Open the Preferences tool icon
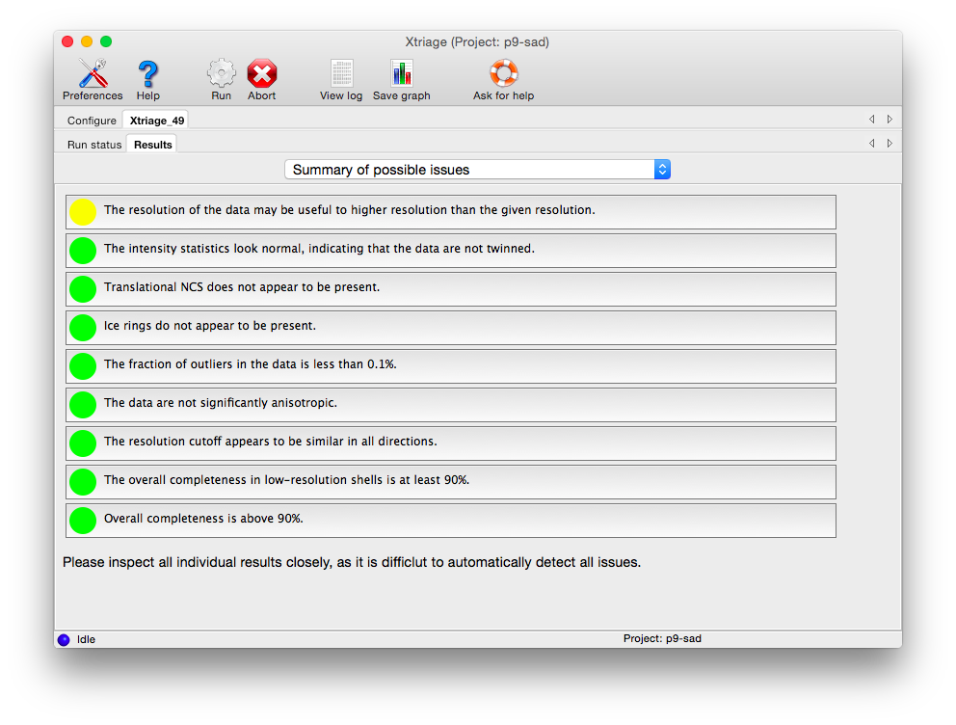 point(93,75)
